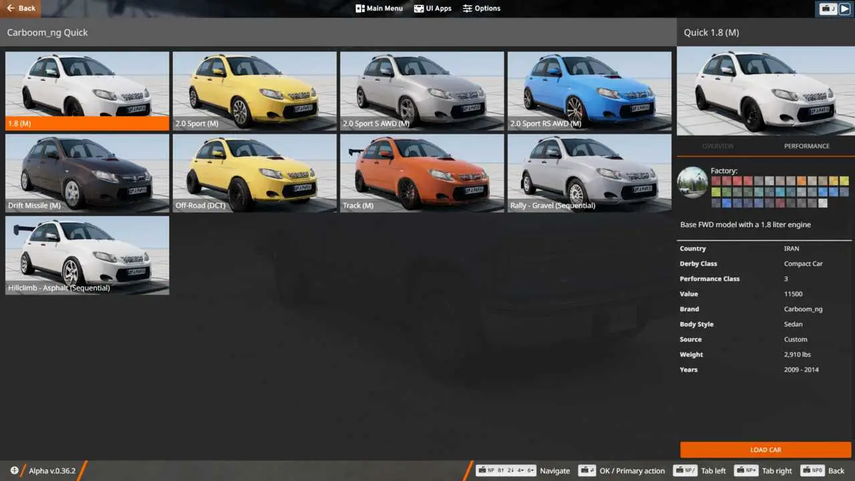Click the Quick 1.8 (M) panel title

pos(711,32)
